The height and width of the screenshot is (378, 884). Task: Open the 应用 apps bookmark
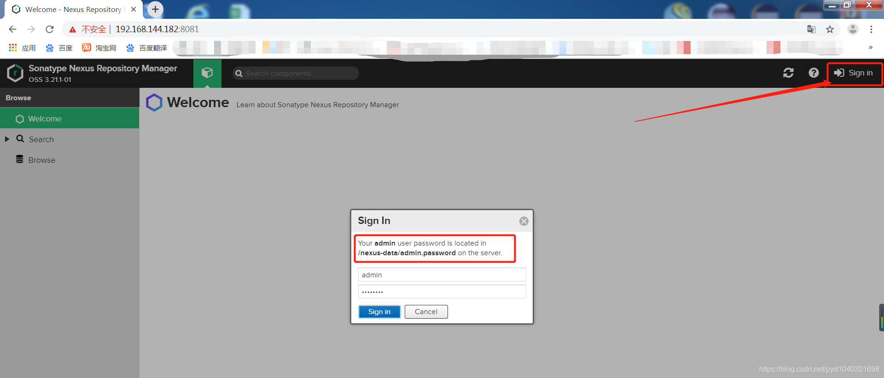pyautogui.click(x=22, y=48)
